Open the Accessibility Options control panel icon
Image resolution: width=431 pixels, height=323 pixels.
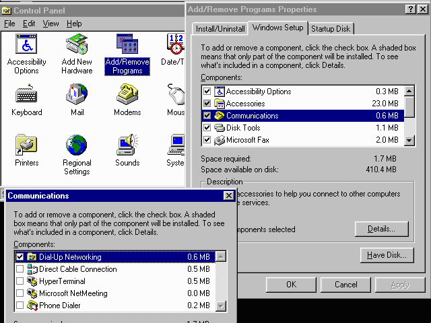[26, 46]
